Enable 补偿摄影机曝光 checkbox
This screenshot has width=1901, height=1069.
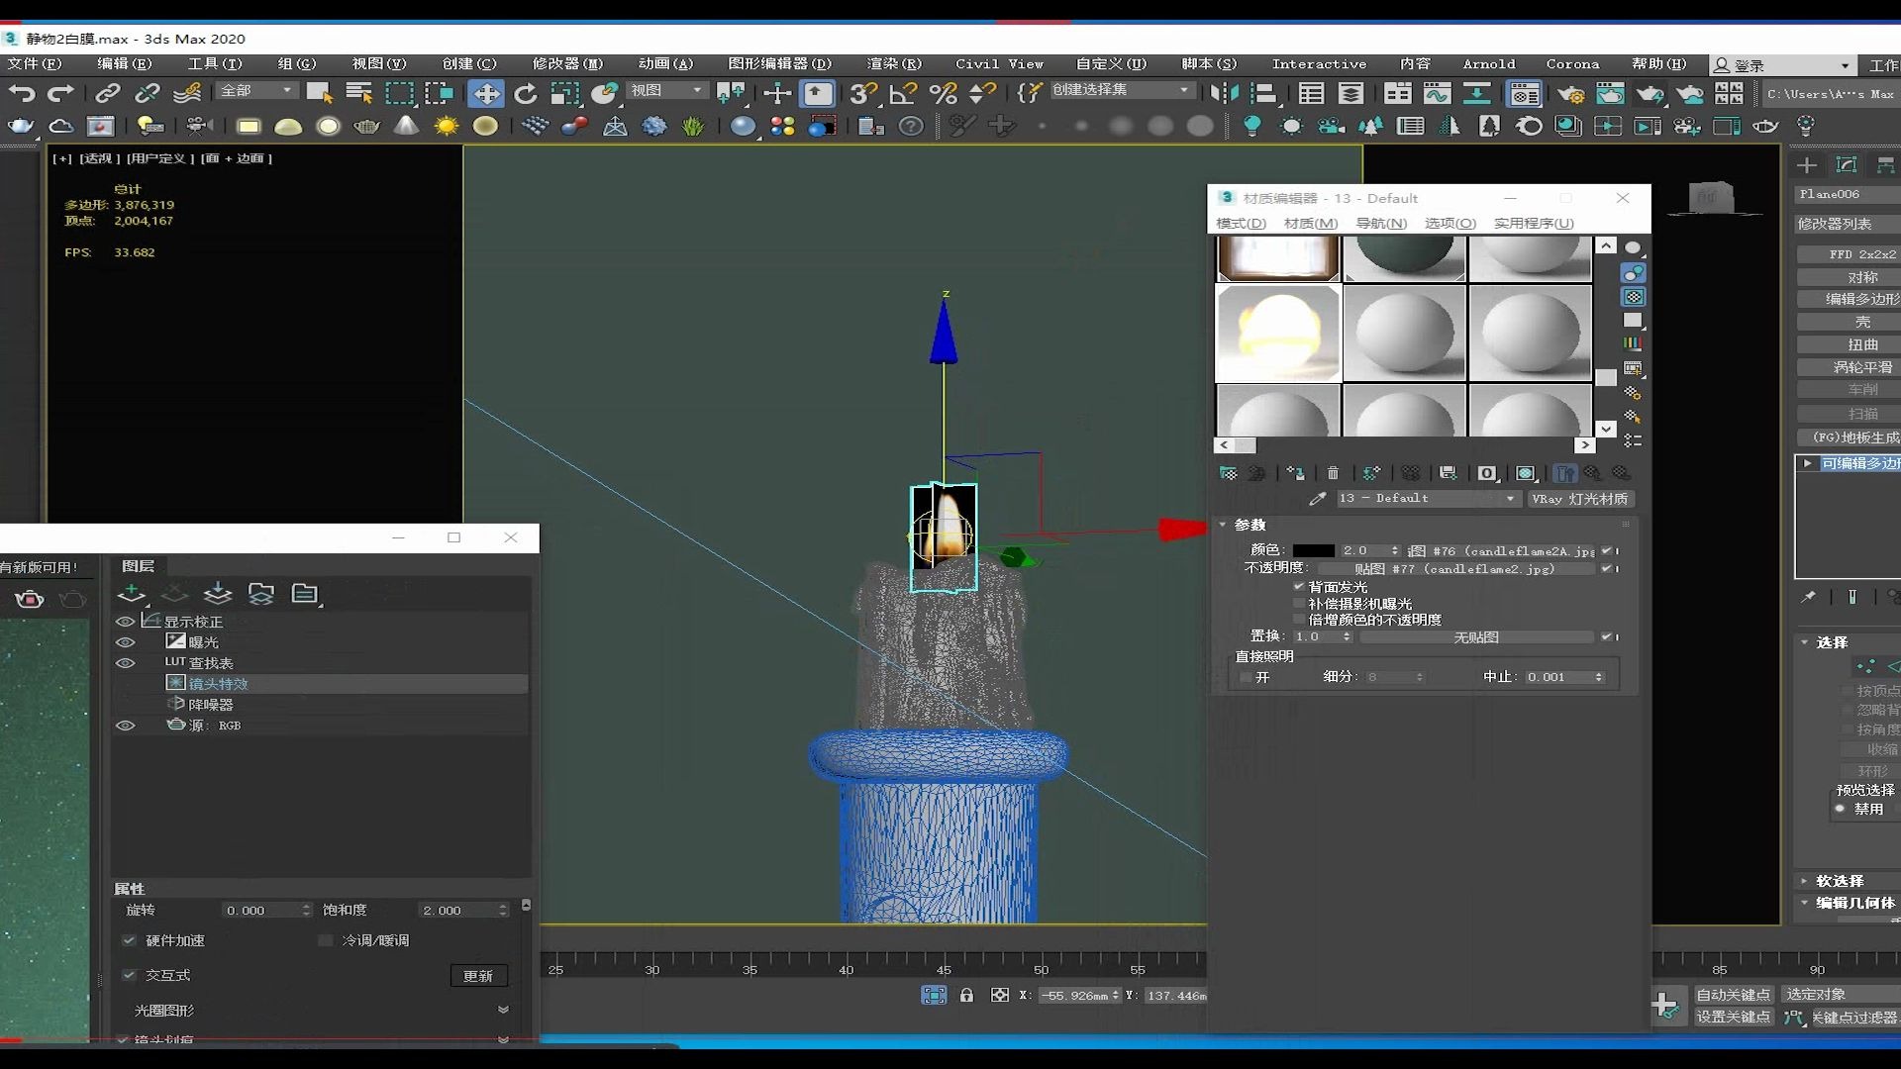1299,603
